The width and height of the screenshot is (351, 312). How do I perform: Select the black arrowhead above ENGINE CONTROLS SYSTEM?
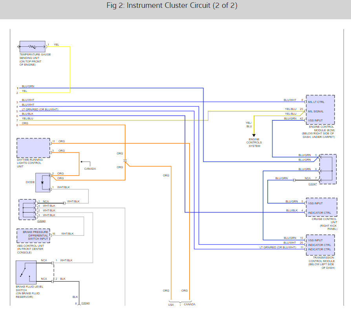(x=254, y=135)
